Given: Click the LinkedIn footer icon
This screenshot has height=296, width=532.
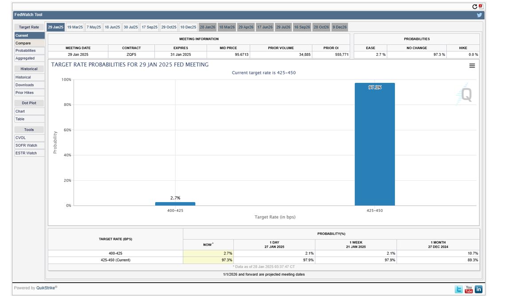Looking at the screenshot, I should (x=478, y=289).
